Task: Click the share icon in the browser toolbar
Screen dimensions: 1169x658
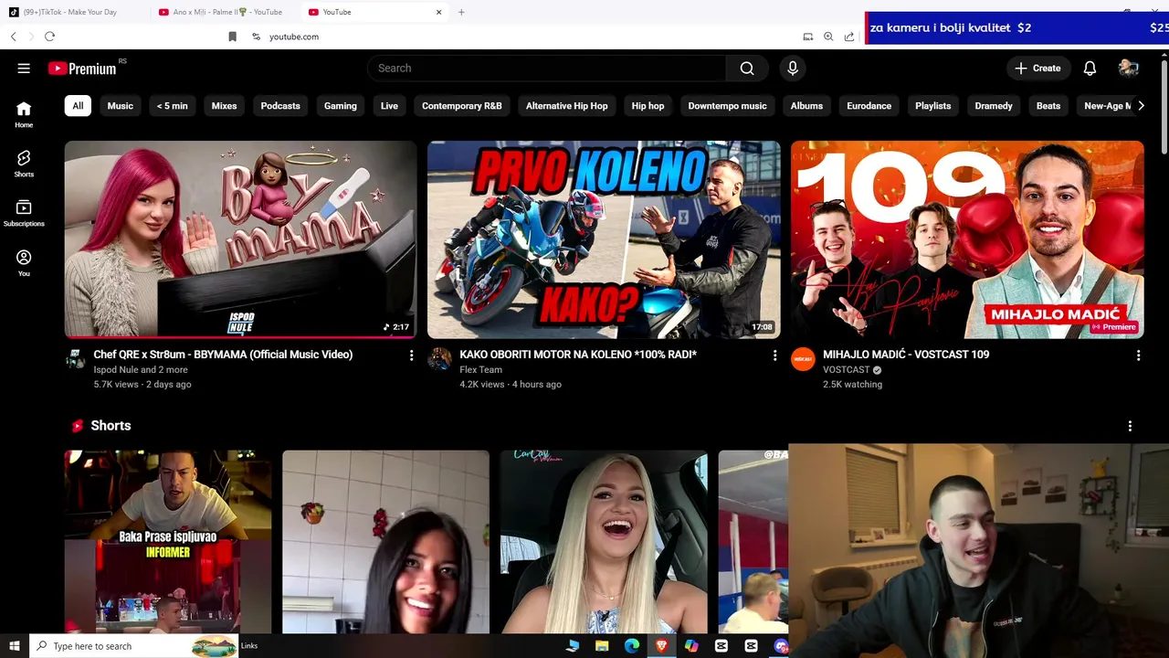Action: [x=849, y=37]
